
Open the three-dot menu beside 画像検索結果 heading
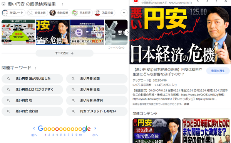pos(62,4)
